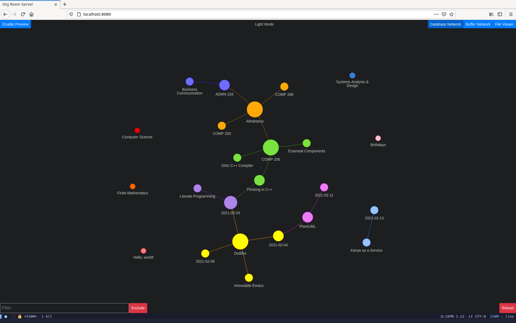Select the 2021-02-13 date node

click(x=373, y=210)
